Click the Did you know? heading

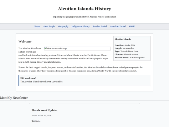tap(28, 78)
